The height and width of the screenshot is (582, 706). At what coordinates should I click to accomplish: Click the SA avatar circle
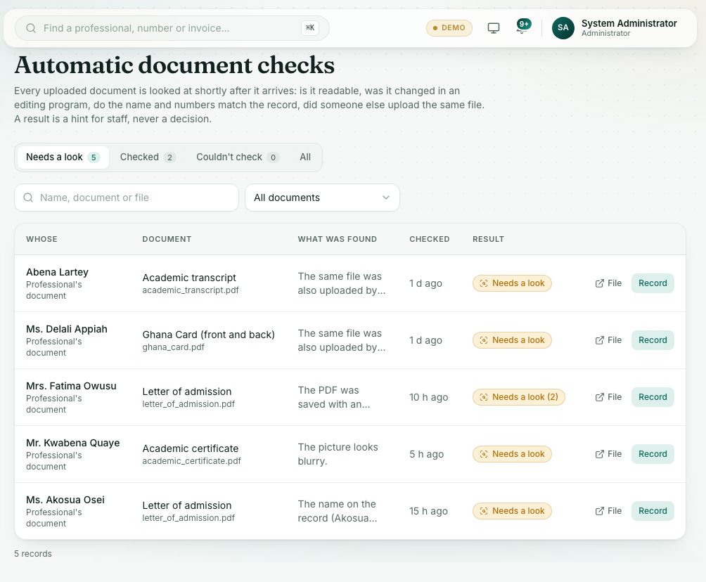(x=563, y=28)
